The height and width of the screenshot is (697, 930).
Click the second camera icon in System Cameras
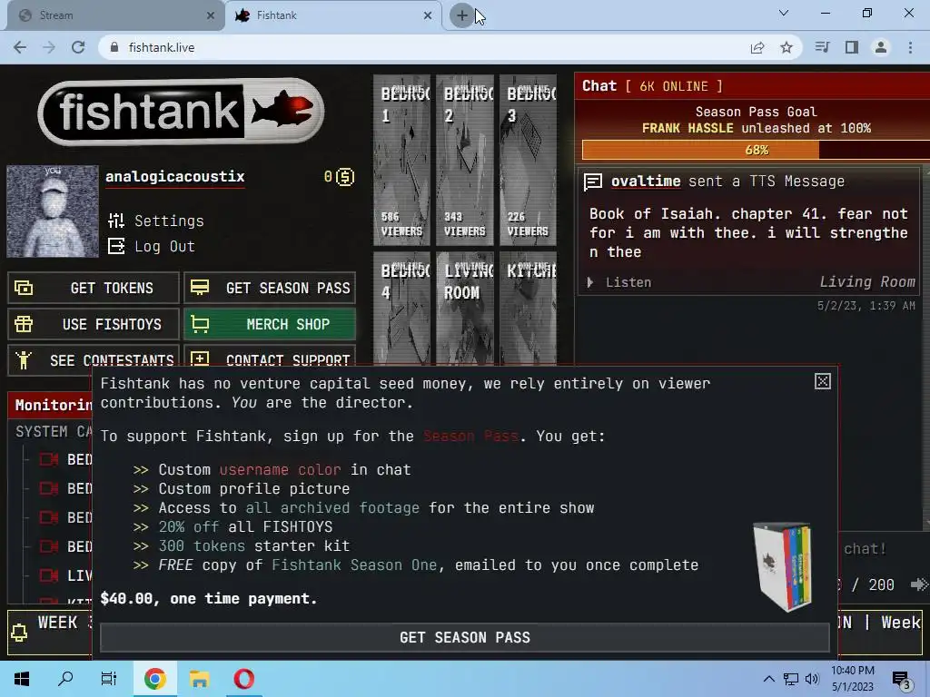click(x=49, y=488)
